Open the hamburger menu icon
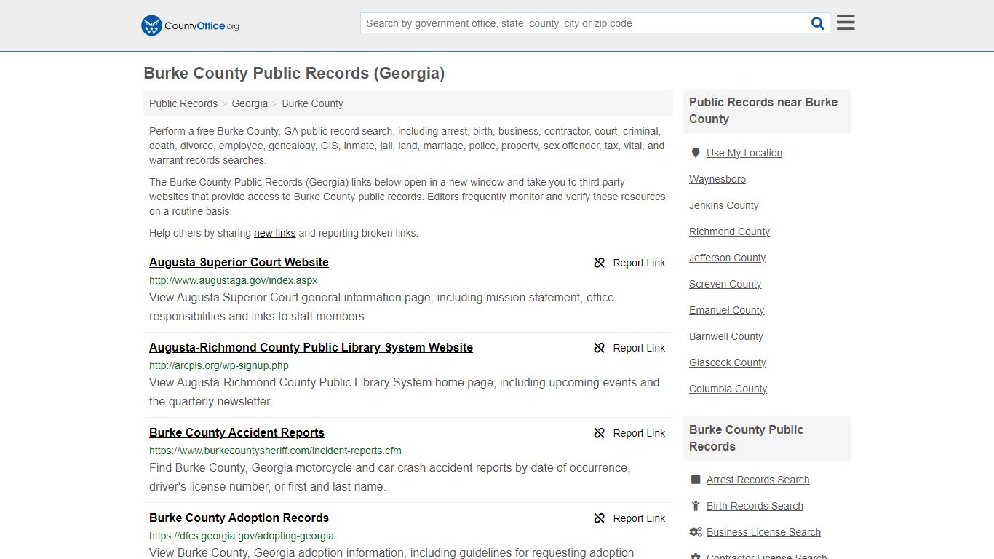This screenshot has height=559, width=994. tap(846, 23)
